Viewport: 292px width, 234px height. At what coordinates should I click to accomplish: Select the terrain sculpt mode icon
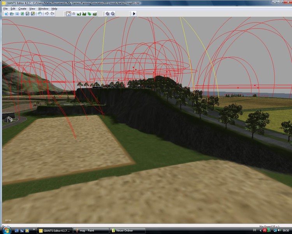click(x=79, y=14)
